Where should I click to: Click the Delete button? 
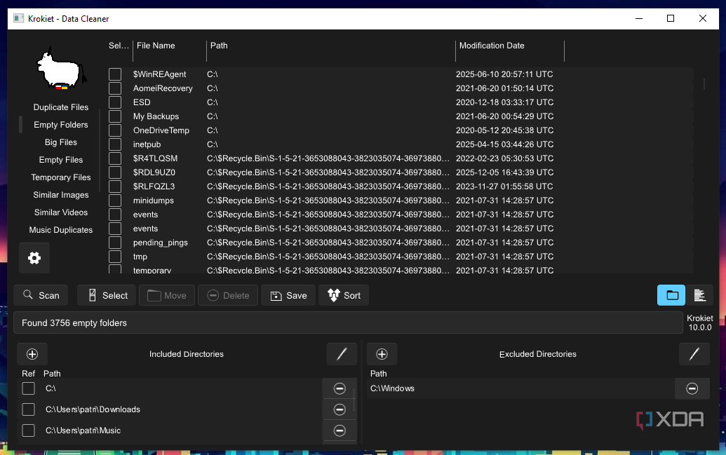pos(228,295)
